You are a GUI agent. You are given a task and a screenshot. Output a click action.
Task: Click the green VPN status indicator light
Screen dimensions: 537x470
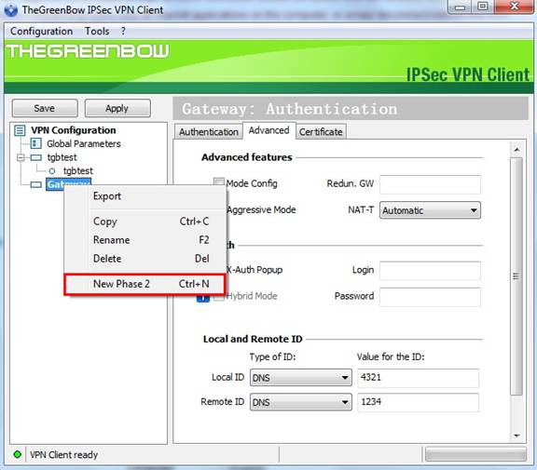coord(17,454)
